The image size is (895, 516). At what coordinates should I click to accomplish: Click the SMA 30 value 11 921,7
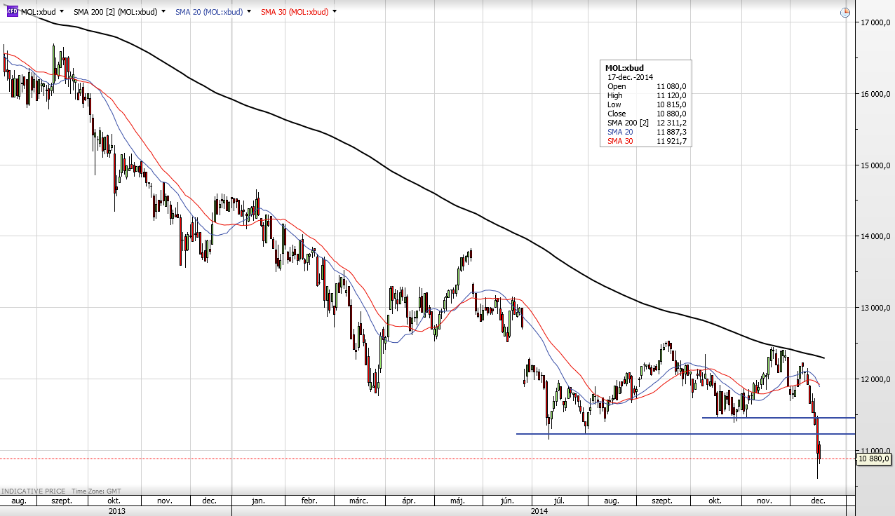click(671, 141)
